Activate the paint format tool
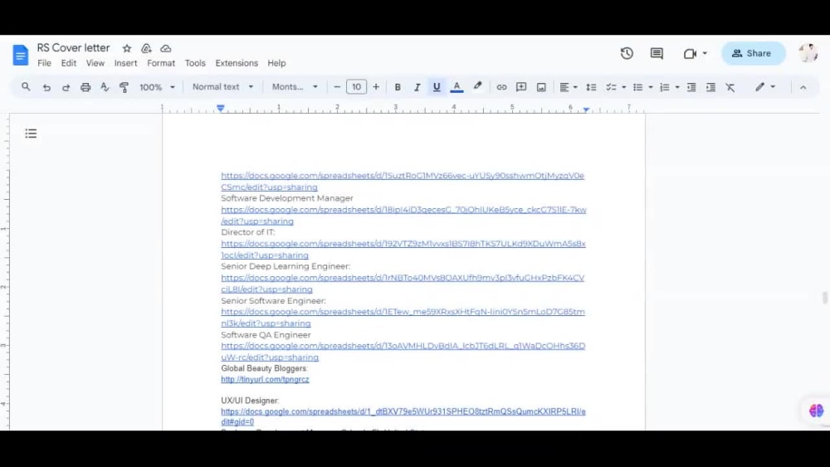 (124, 87)
